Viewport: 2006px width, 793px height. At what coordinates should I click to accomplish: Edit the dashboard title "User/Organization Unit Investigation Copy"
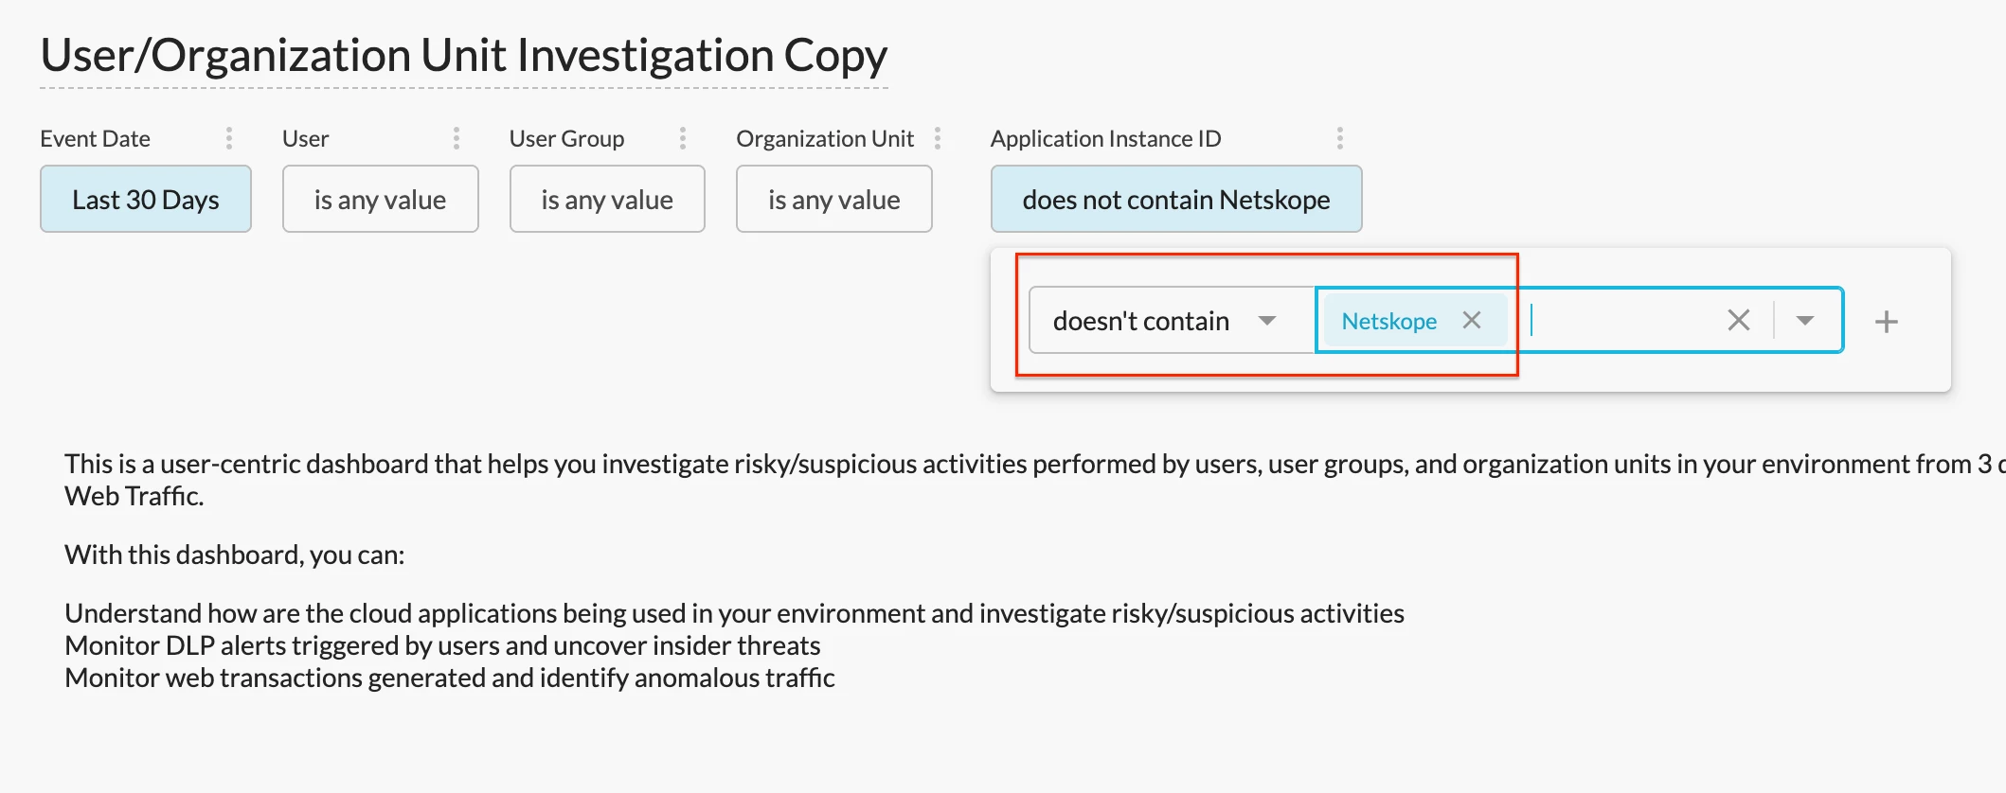click(x=464, y=56)
